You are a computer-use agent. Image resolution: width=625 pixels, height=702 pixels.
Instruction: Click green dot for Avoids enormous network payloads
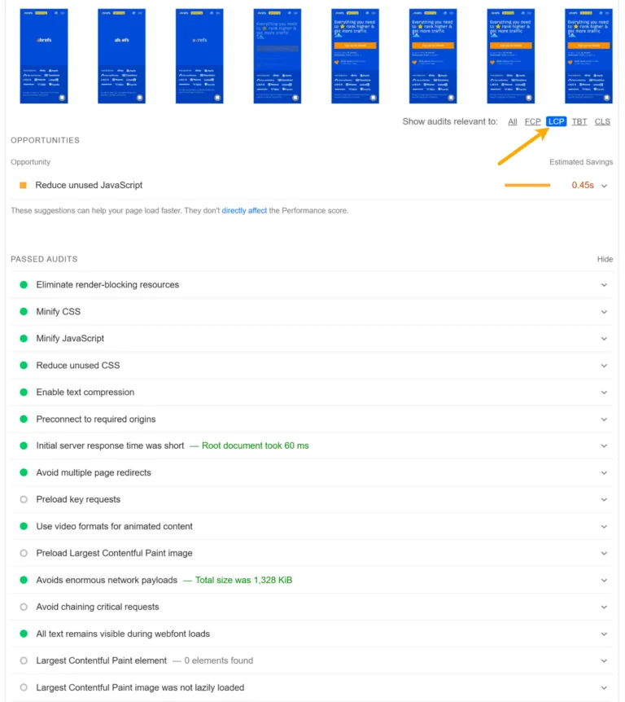pyautogui.click(x=24, y=580)
